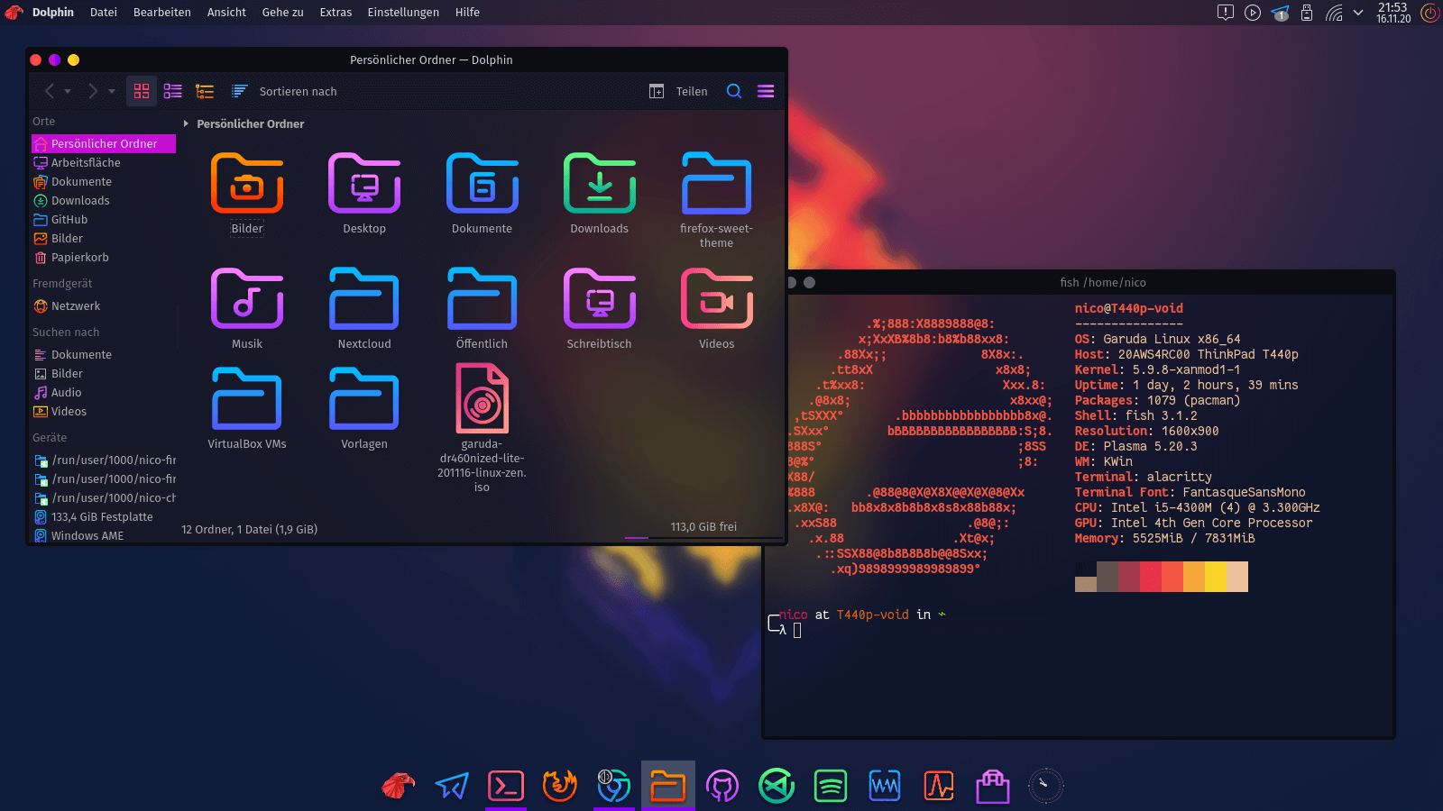Select Papierkorb in the Orte sidebar
Viewport: 1443px width, 811px height.
tap(79, 257)
